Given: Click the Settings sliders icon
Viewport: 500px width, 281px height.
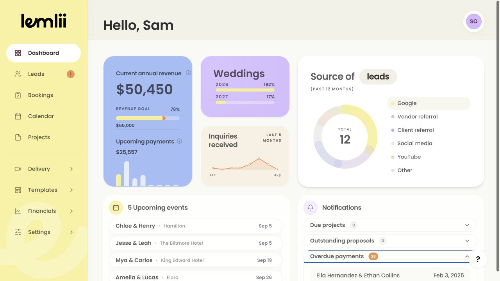Looking at the screenshot, I should (18, 232).
